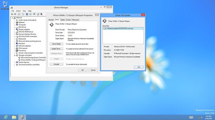Open File Explorer from the taskbar

[x=14, y=117]
